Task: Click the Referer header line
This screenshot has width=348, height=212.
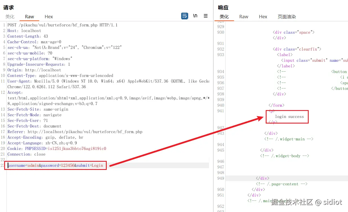Action: point(75,132)
